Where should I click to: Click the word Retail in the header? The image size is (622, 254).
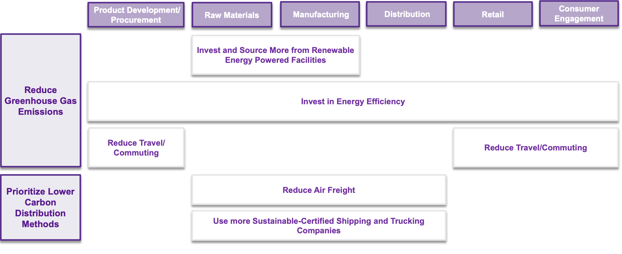(493, 15)
